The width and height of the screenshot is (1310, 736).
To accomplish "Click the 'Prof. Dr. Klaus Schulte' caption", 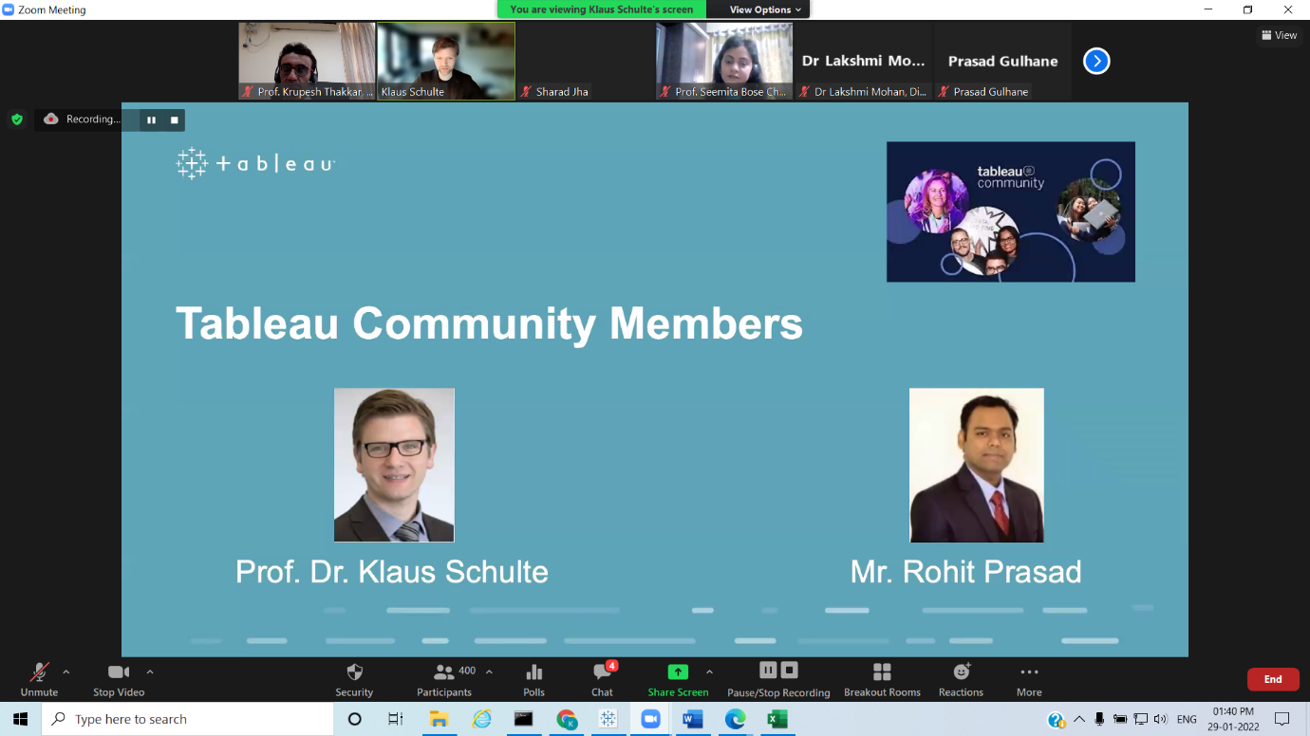I will coord(392,572).
